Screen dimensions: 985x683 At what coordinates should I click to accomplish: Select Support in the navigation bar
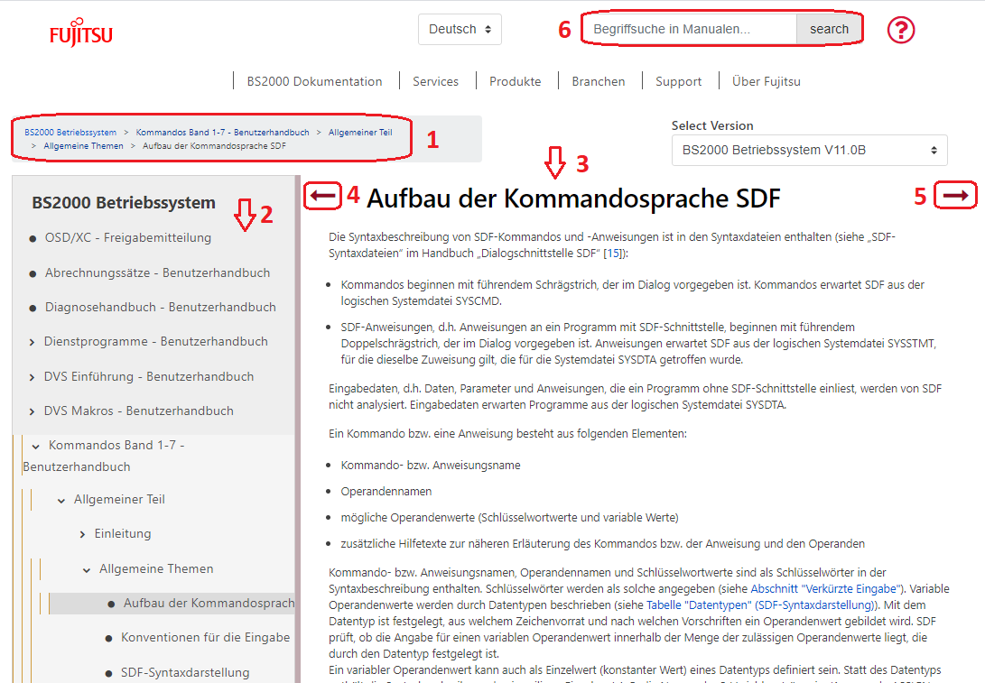678,81
